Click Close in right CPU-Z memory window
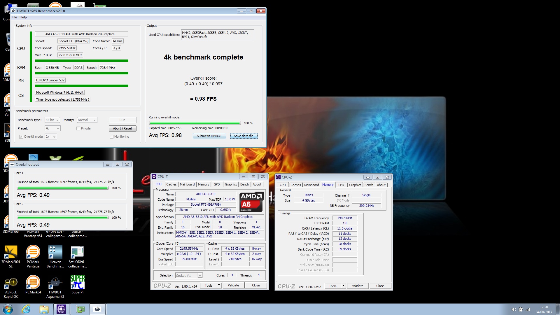 tap(380, 286)
